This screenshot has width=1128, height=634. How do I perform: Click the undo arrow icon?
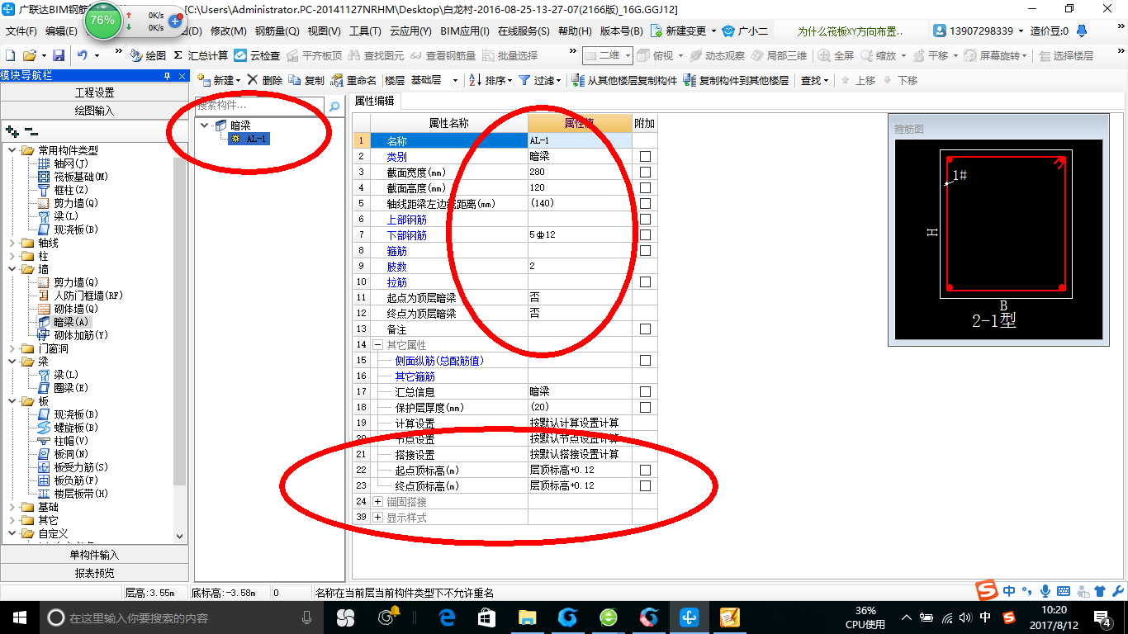[83, 55]
